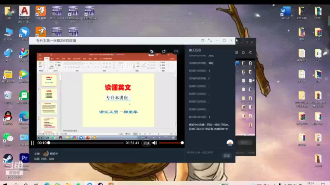Open the Microsoft Edge desktop shortcut
Viewport: 330px width, 185px height.
24,120
